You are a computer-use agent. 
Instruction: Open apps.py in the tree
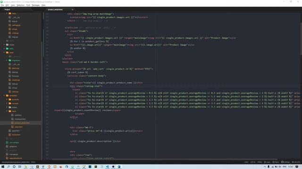coord(15,72)
